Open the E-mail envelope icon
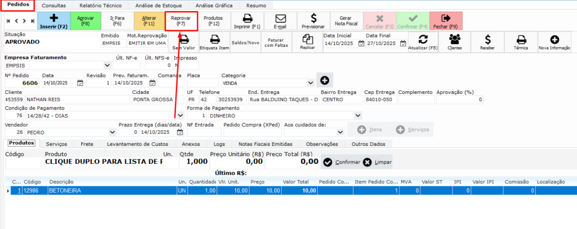The height and width of the screenshot is (229, 577). pos(279,17)
